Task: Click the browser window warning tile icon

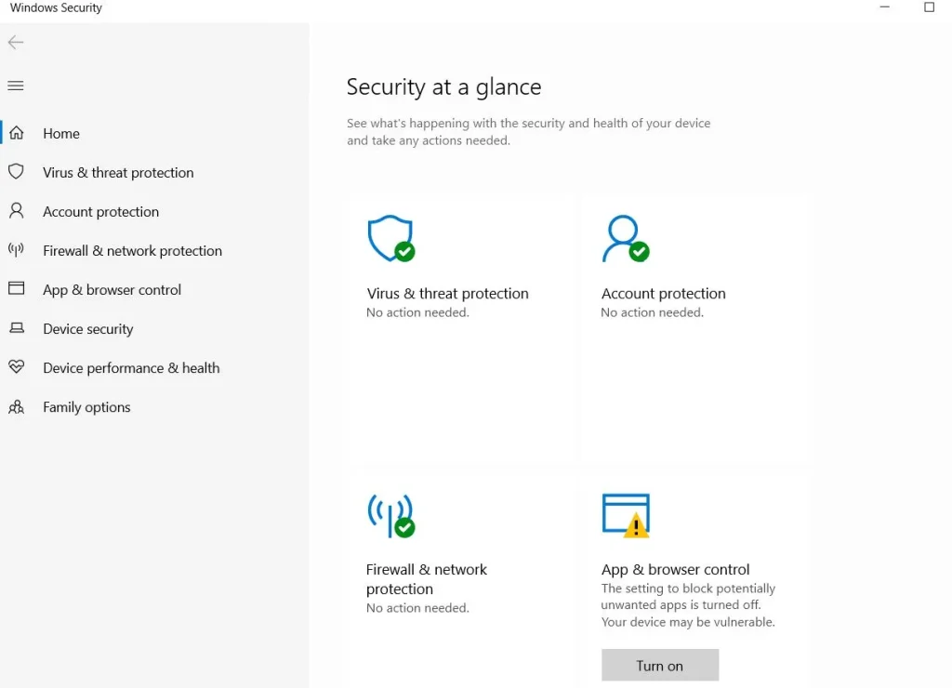Action: (626, 516)
